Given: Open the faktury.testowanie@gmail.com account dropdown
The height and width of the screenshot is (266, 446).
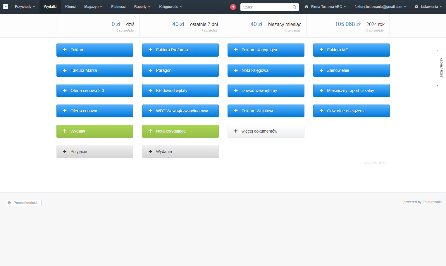Looking at the screenshot, I should click(x=380, y=7).
